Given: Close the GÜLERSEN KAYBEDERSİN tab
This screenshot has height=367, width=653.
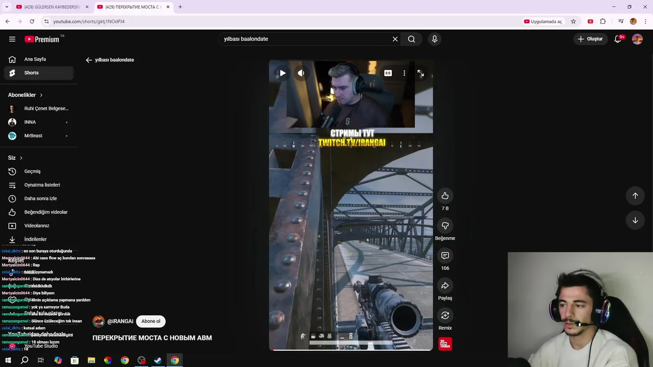Looking at the screenshot, I should (x=87, y=7).
